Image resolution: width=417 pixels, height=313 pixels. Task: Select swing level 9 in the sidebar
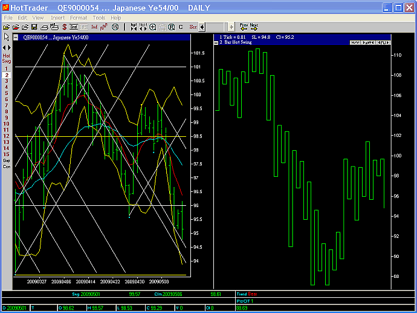7,117
